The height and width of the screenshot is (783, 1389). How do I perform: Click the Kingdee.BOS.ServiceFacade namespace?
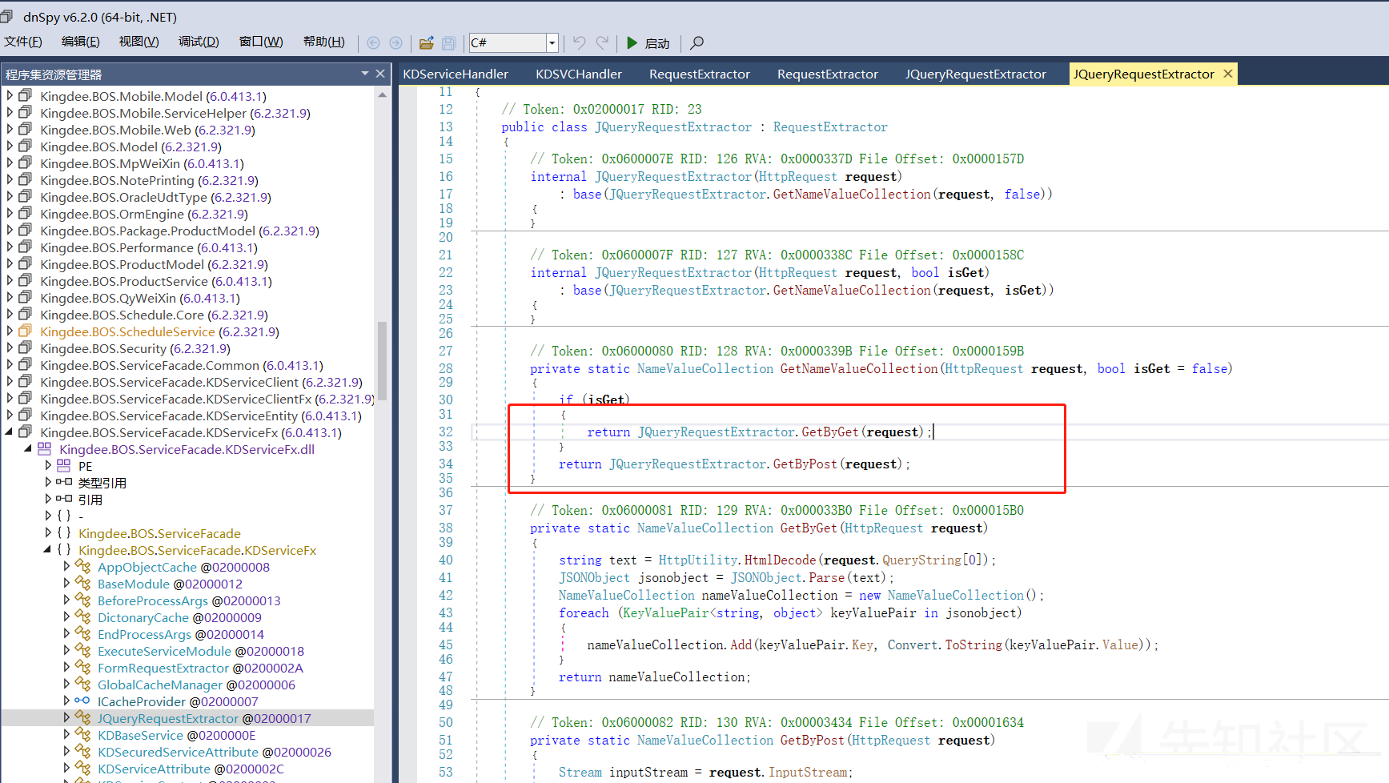point(159,533)
